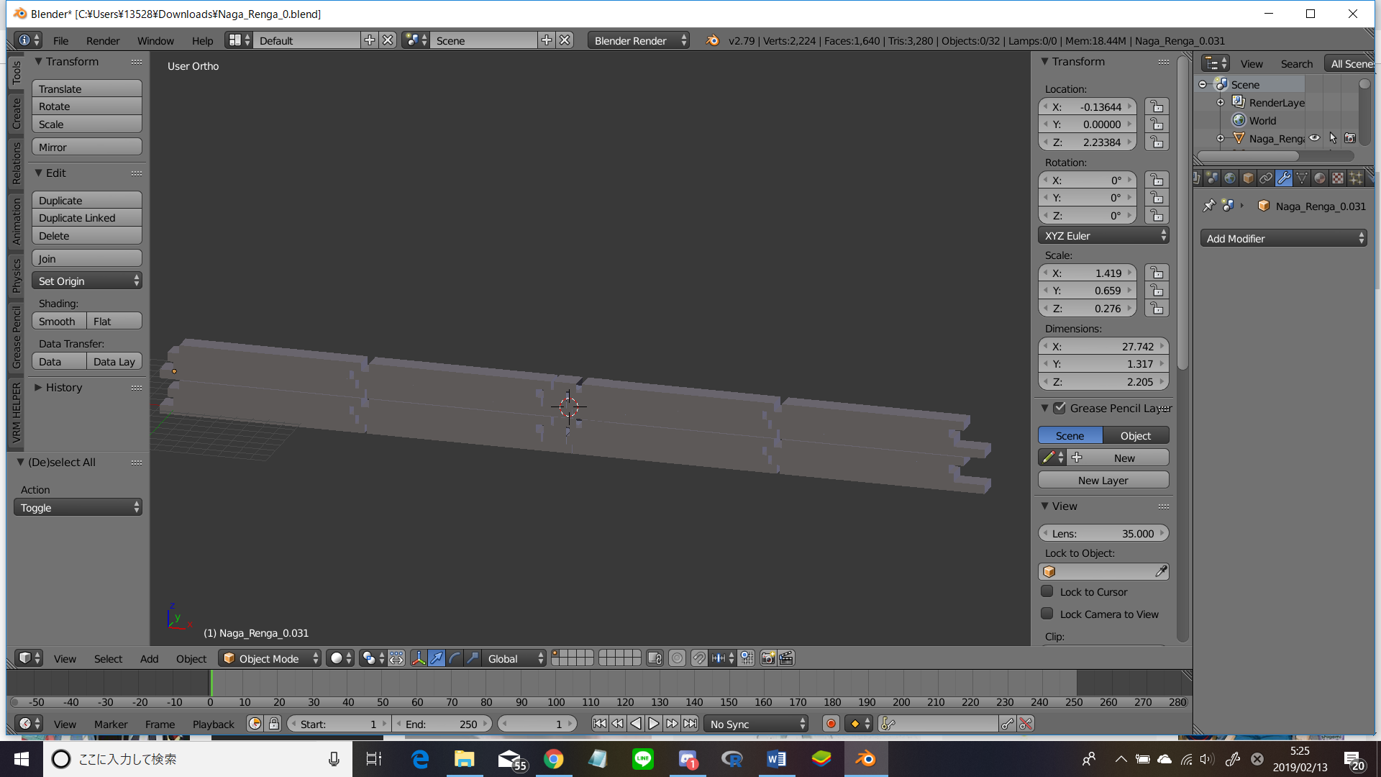
Task: Toggle visibility eye of Naga_Renga object
Action: 1314,138
